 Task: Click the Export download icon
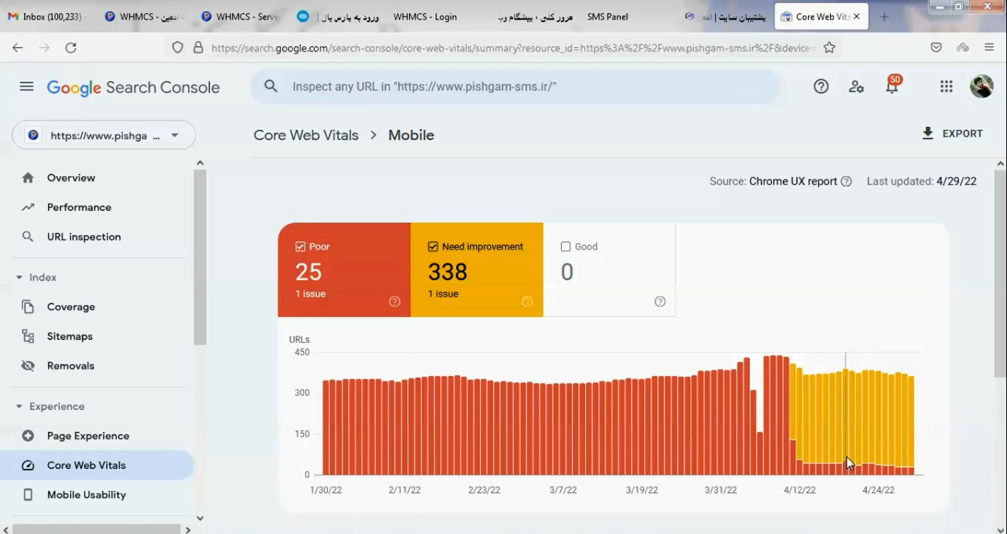click(927, 133)
